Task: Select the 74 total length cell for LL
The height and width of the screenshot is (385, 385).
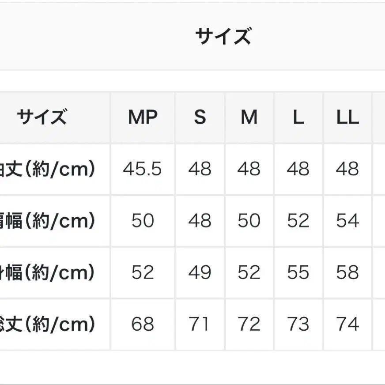Action: coord(347,325)
